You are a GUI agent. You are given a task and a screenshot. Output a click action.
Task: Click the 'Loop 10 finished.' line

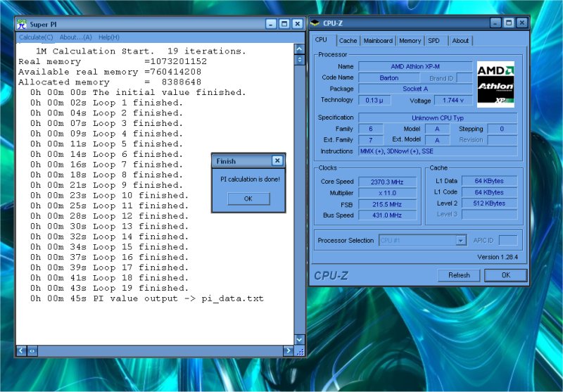click(110, 195)
